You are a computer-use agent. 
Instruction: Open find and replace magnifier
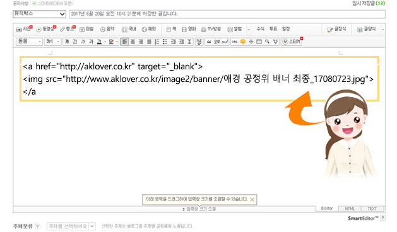tap(267, 42)
